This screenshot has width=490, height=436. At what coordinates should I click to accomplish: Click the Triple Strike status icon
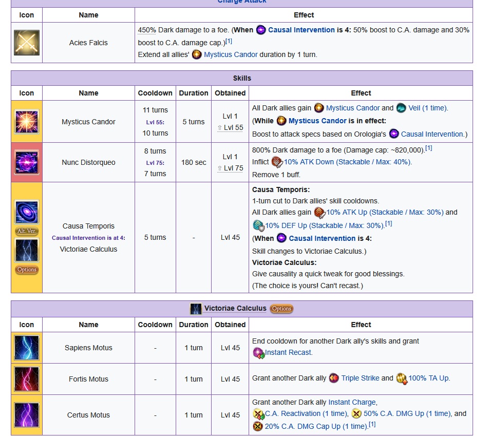(x=334, y=378)
